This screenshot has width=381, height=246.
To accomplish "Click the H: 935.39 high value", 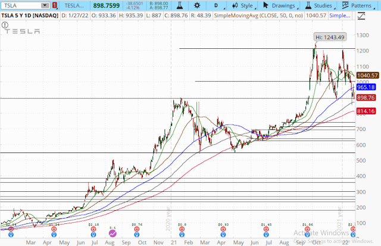I will (131, 16).
